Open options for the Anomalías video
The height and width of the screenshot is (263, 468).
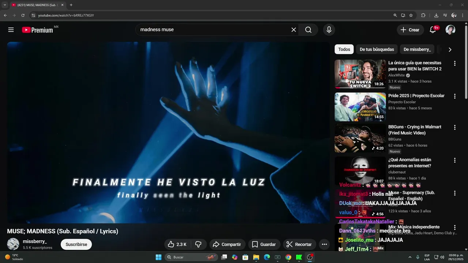[x=455, y=160]
